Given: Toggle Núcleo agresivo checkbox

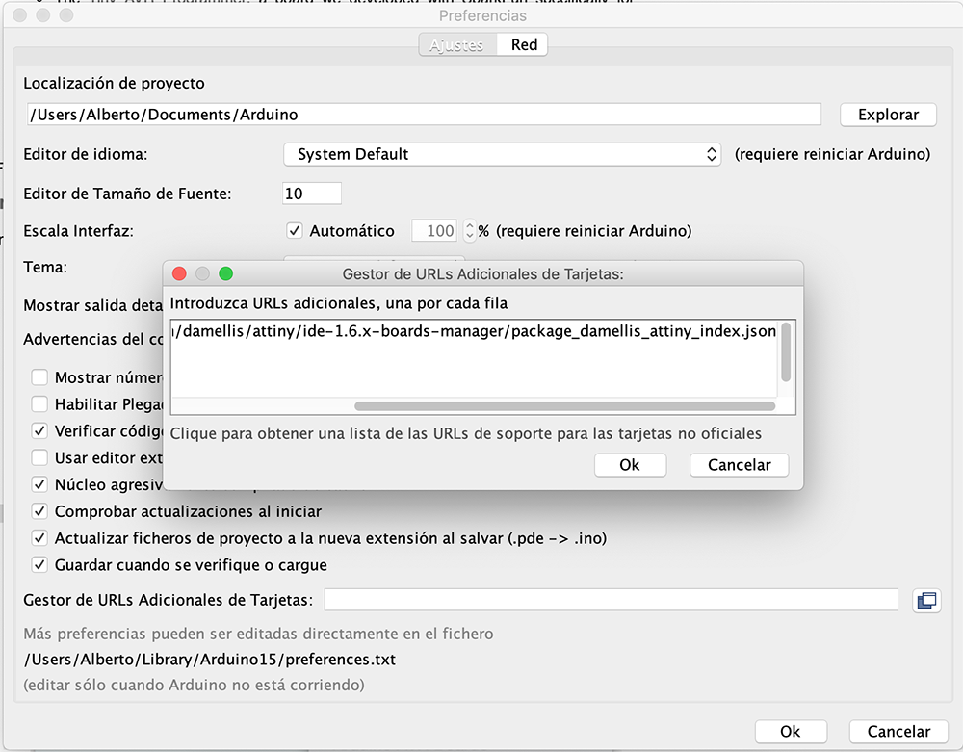Looking at the screenshot, I should click(39, 484).
